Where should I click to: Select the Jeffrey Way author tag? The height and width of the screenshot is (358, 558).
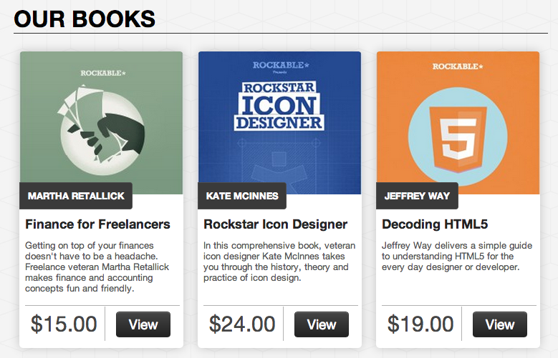tap(417, 196)
